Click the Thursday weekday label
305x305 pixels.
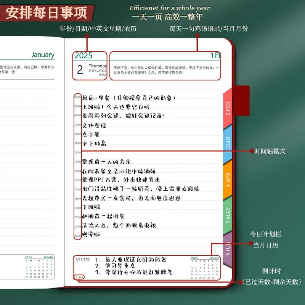(98, 66)
